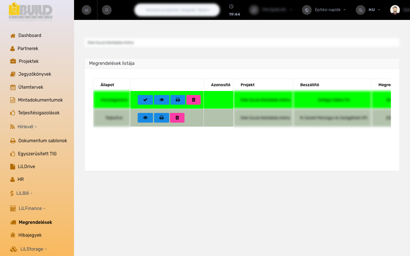Click the Jegyzőkönyvek book icon

tap(13, 74)
